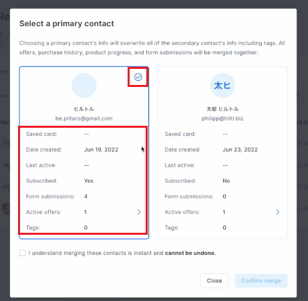Image resolution: width=308 pixels, height=301 pixels.
Task: Click Form submissions value 4 on the left card
Action: (x=86, y=197)
